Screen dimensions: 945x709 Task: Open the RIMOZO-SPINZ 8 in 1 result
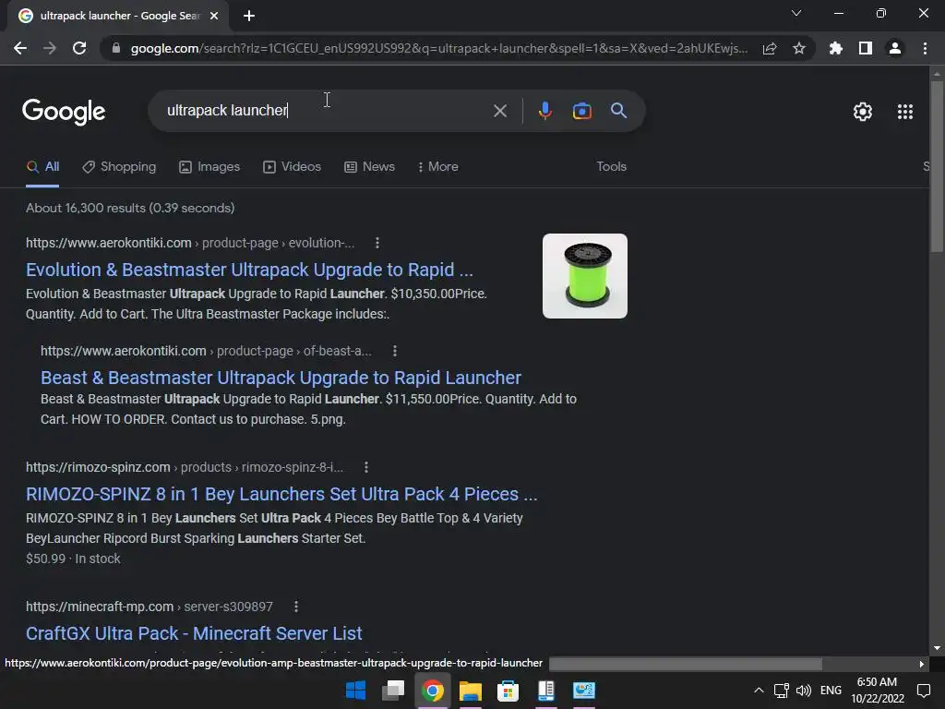click(x=281, y=494)
